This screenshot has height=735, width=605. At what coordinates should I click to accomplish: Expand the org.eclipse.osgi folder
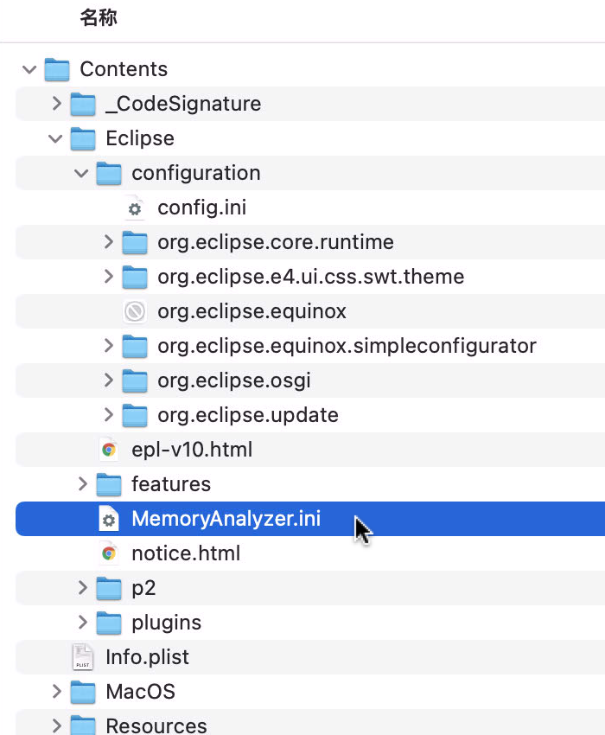click(x=108, y=380)
